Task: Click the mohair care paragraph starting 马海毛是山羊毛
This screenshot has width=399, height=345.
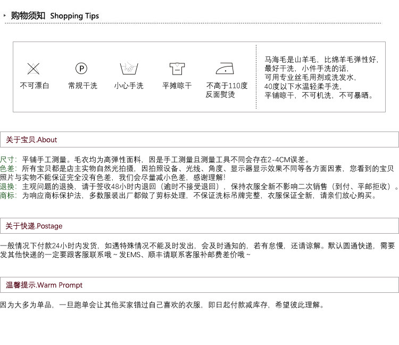Action: 321,78
